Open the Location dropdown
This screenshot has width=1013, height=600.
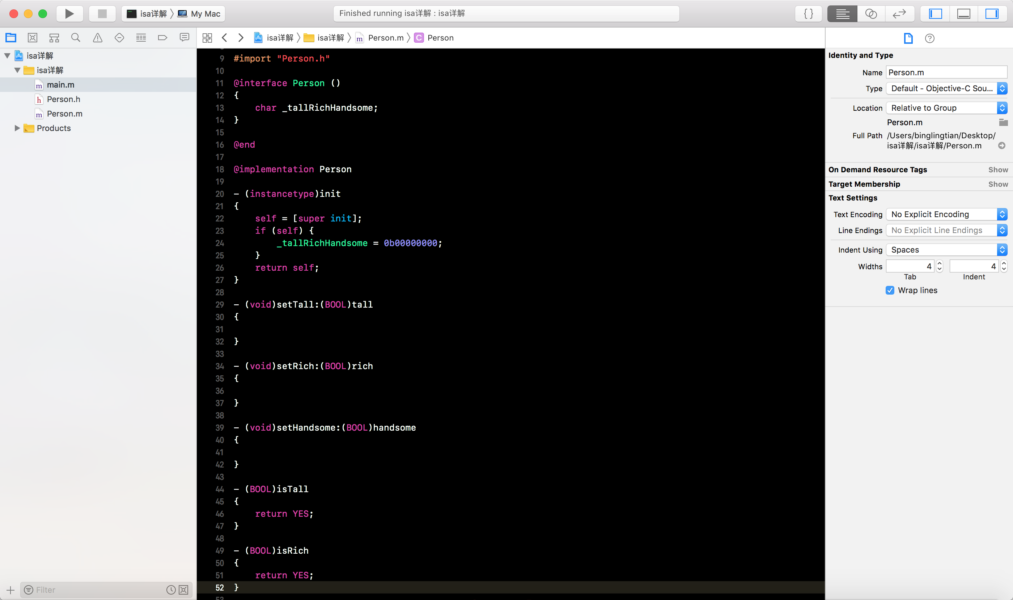point(946,108)
